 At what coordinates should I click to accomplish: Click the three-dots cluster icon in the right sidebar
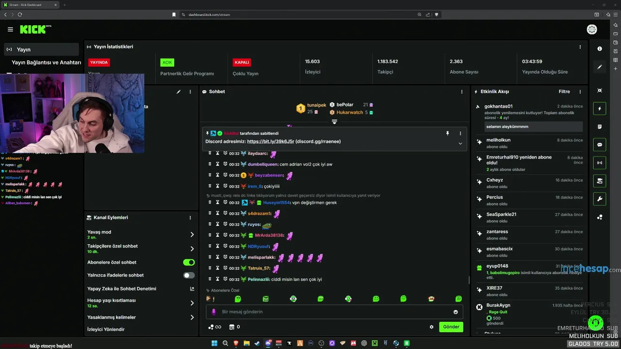(x=600, y=217)
